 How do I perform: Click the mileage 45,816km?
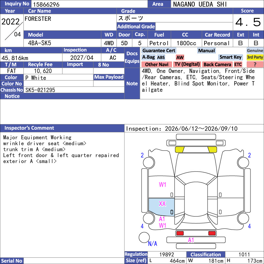15,58
